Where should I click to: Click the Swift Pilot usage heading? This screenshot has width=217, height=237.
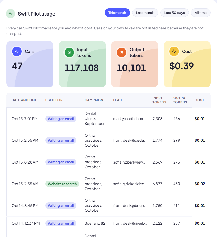click(x=37, y=14)
